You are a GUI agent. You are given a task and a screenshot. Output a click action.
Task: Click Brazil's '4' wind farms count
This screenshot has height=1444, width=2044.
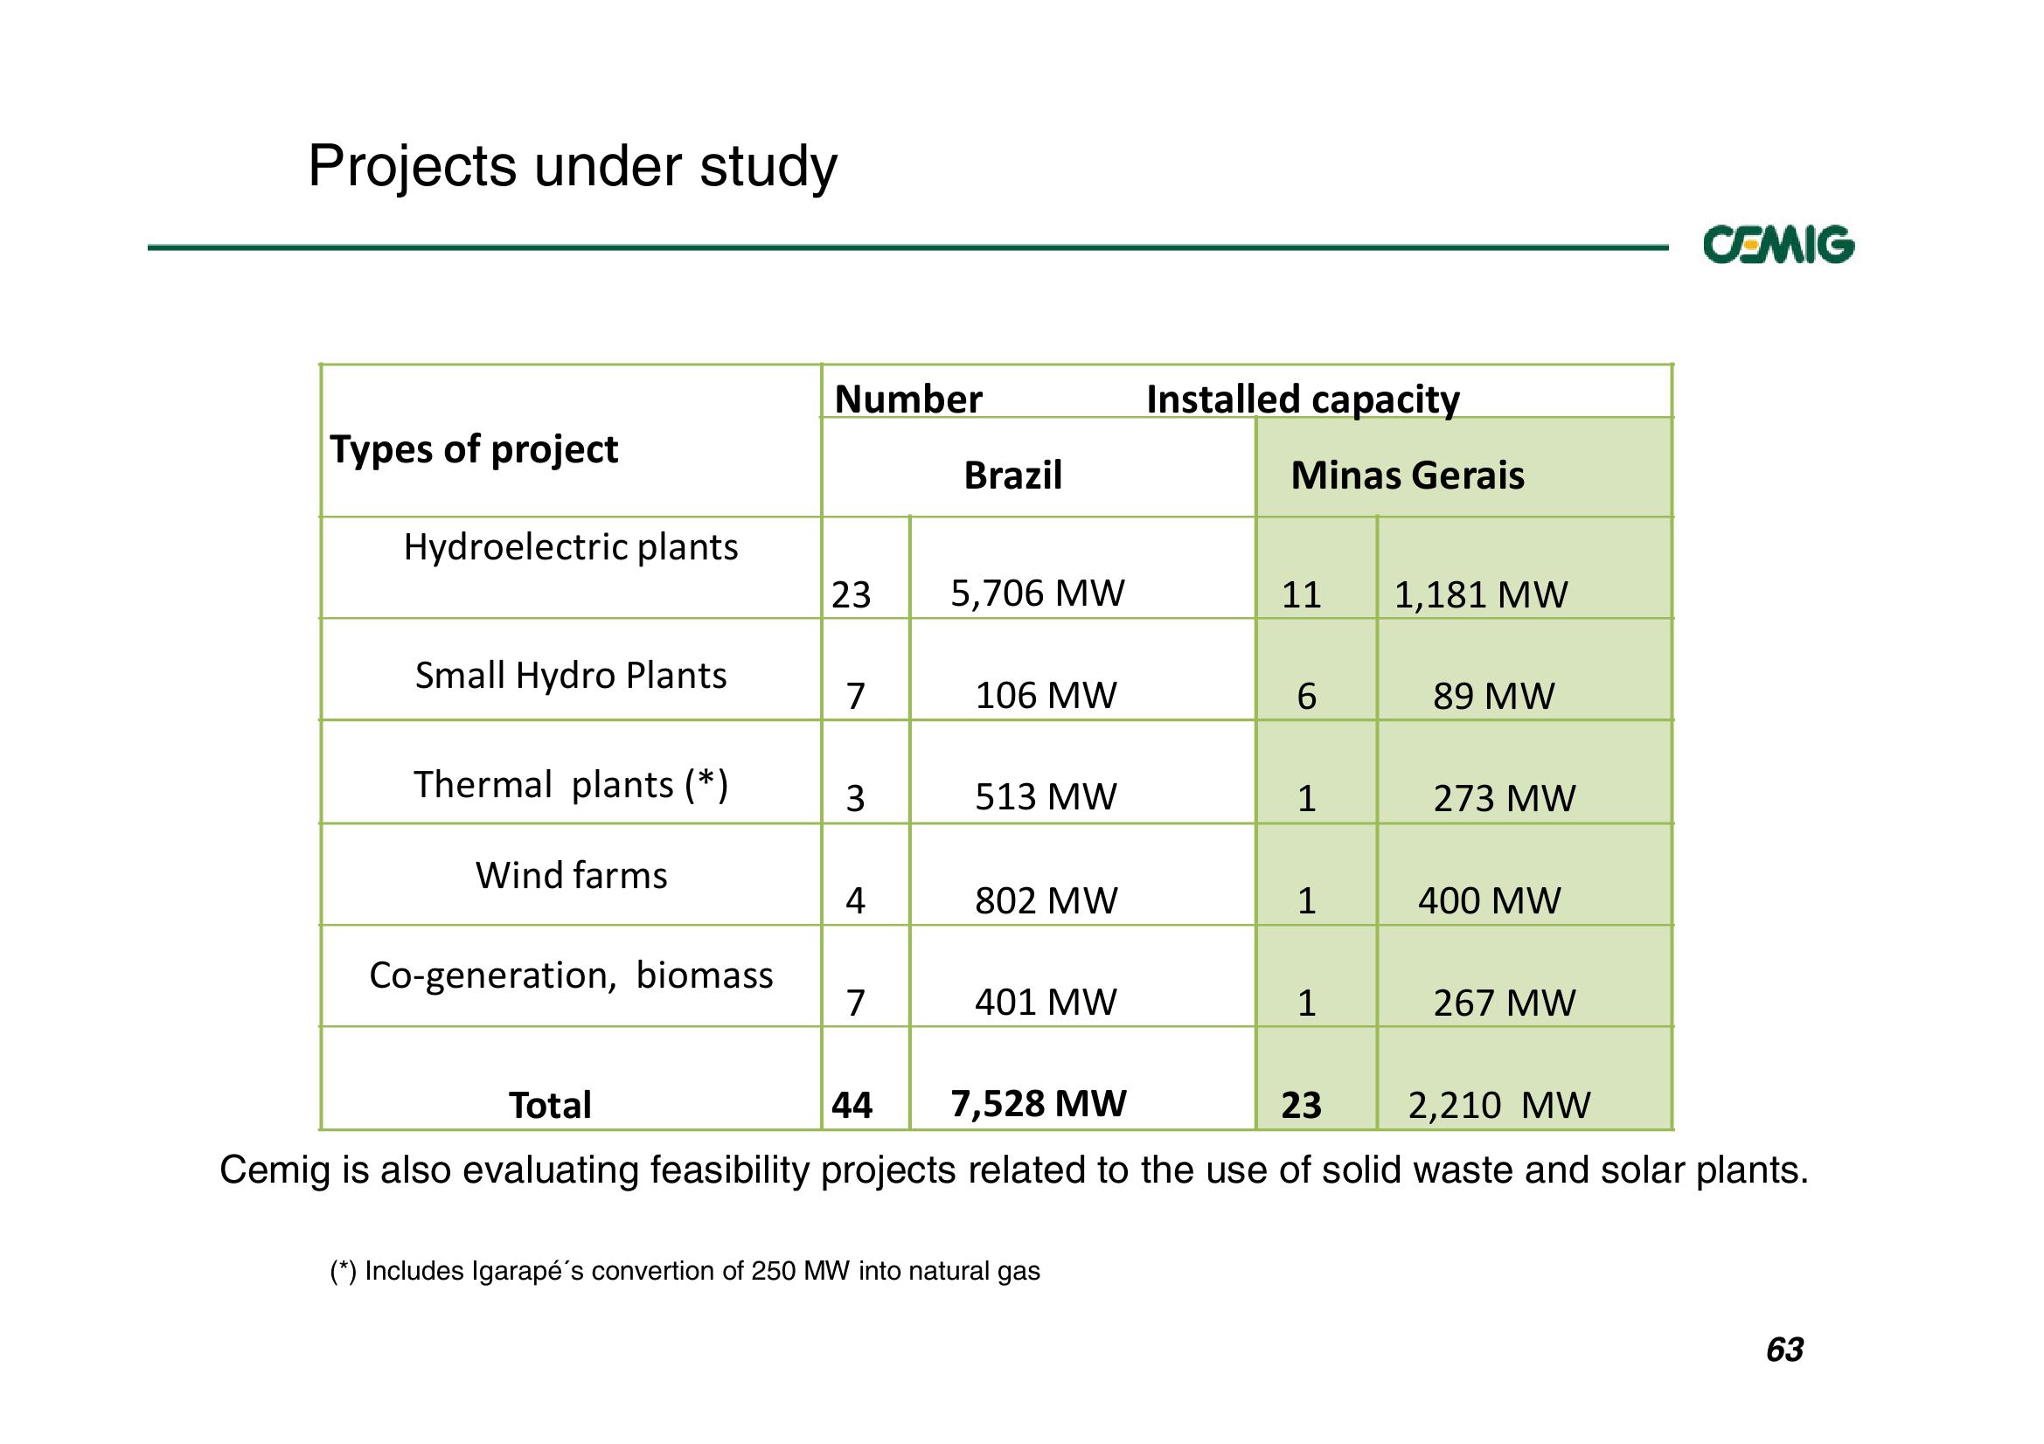855,902
